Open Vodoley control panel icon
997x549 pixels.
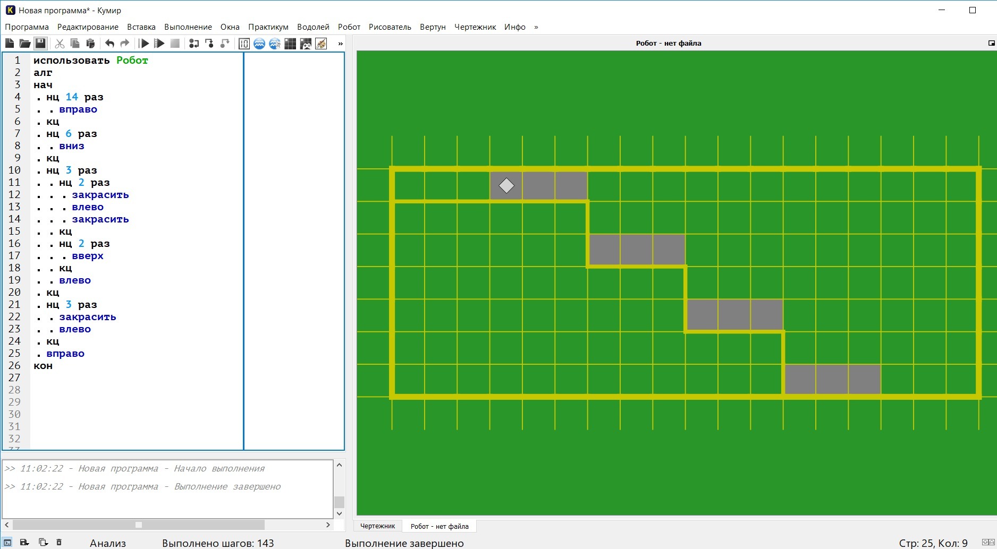pos(275,44)
